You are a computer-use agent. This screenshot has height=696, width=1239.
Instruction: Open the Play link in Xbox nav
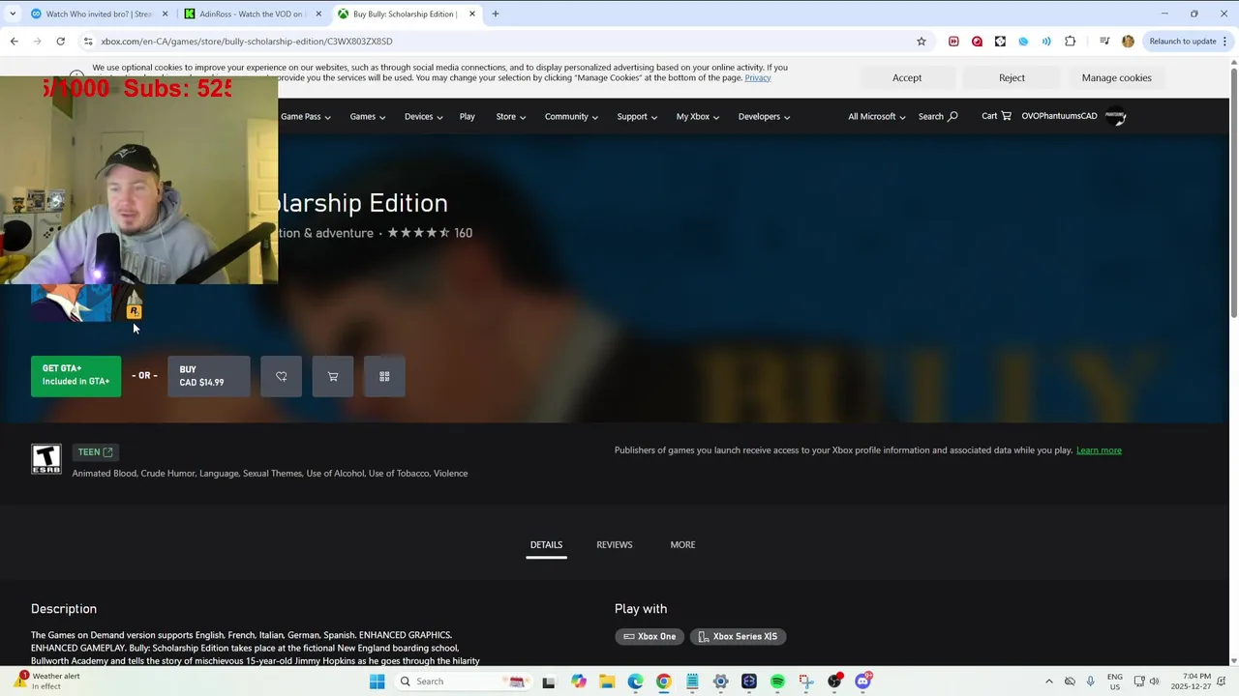click(x=468, y=116)
